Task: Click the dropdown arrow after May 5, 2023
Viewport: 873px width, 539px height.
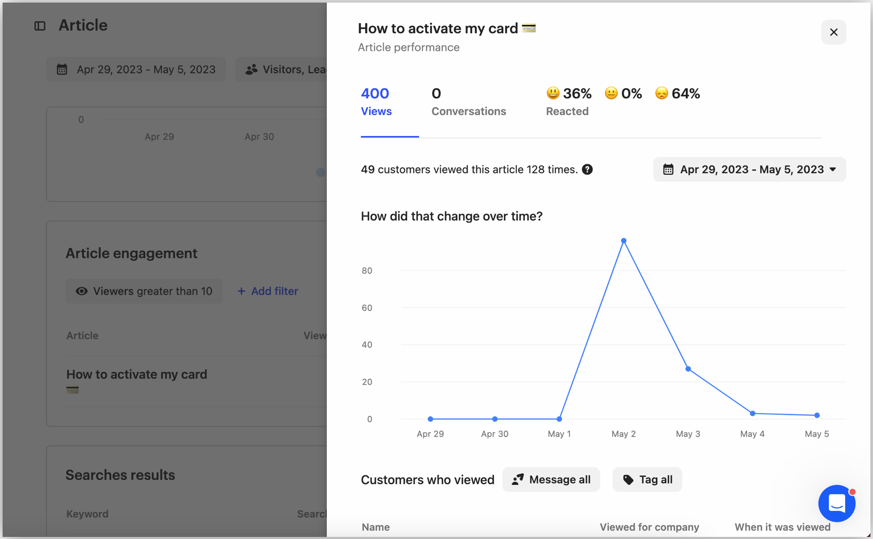Action: 833,170
